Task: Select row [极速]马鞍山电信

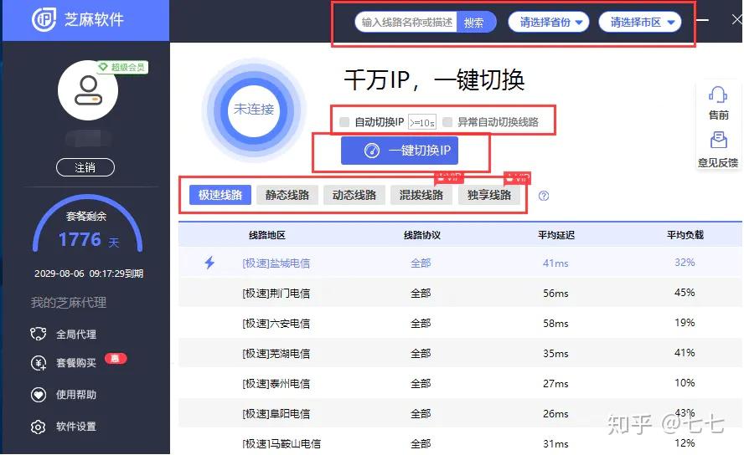Action: click(x=460, y=443)
